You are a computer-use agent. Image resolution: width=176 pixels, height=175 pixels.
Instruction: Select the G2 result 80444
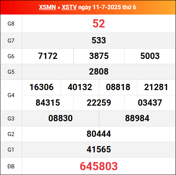pyautogui.click(x=99, y=134)
